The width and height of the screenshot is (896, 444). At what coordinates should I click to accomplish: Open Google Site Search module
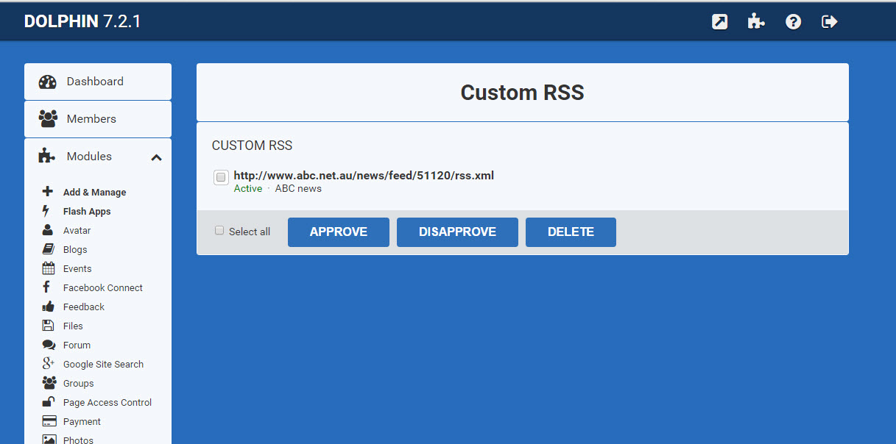tap(103, 364)
